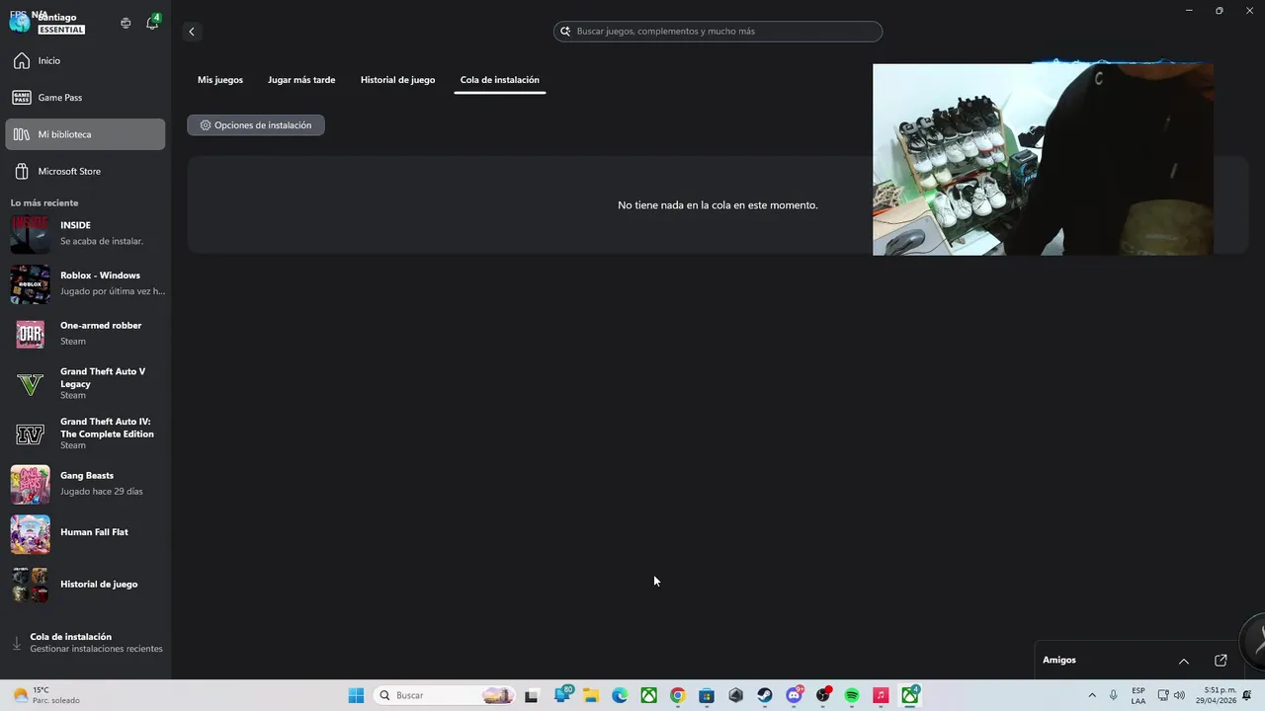Switch to the Mis juegos tab
Viewport: 1265px width, 711px height.
[x=220, y=80]
